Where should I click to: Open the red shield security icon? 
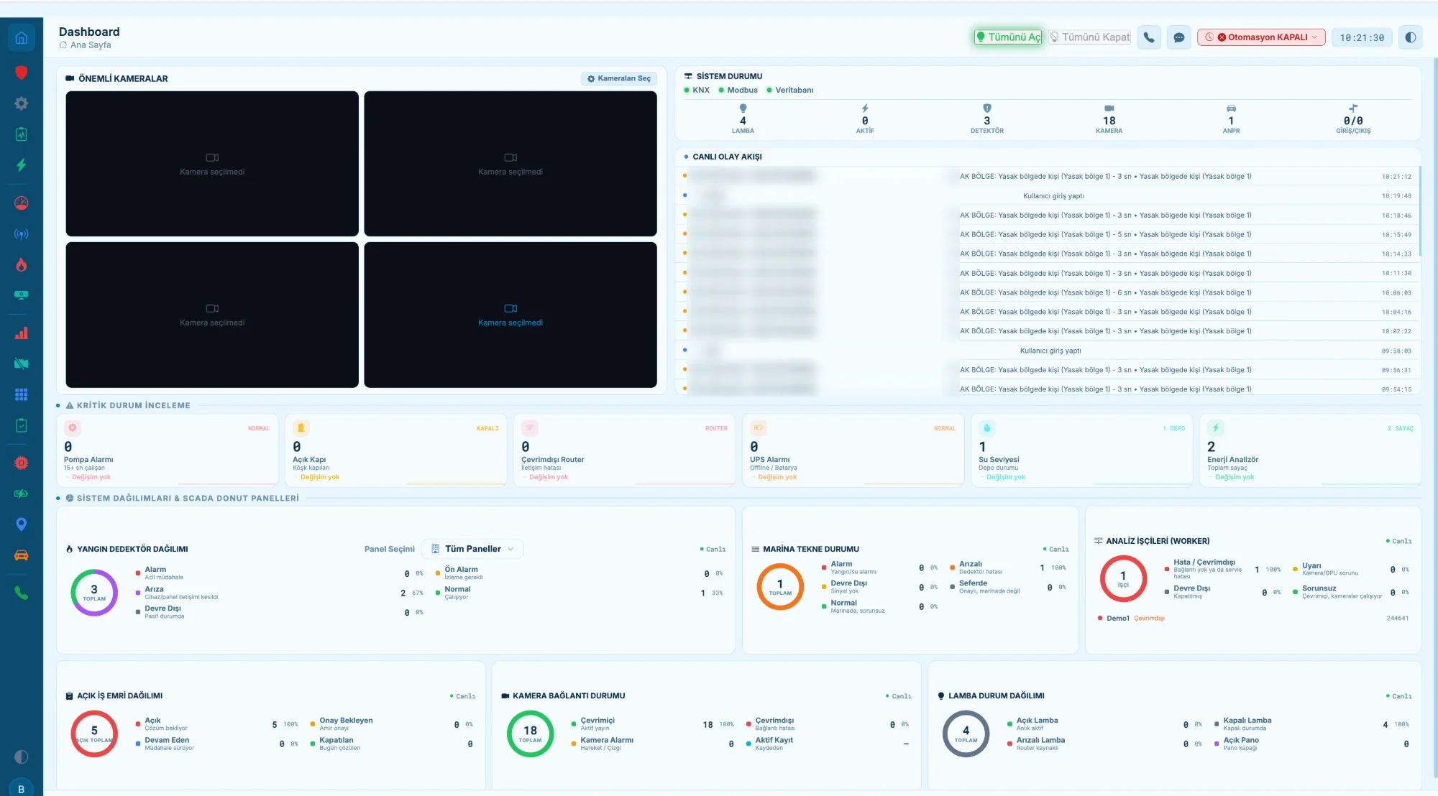tap(22, 73)
